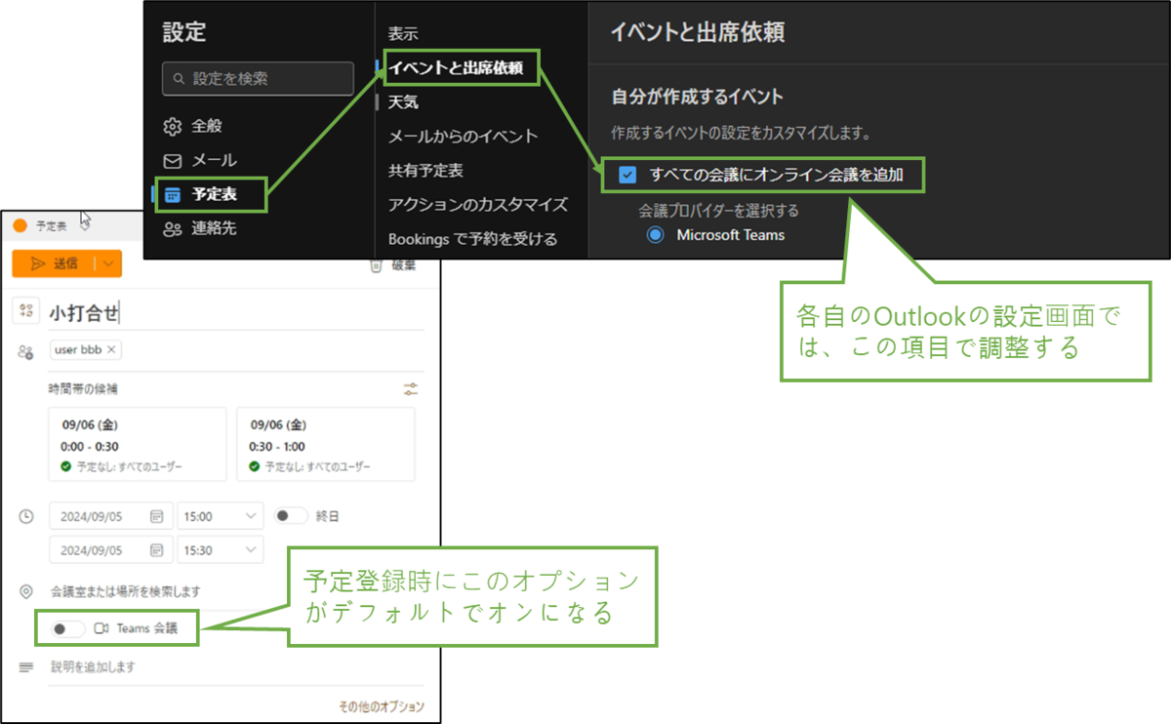1171x724 pixels.
Task: Open the time suggestion filter settings icon
Action: pos(411,389)
